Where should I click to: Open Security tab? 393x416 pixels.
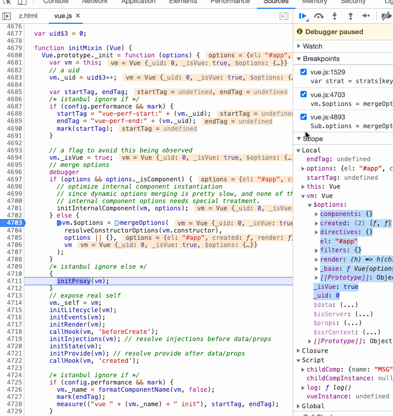[x=353, y=2]
